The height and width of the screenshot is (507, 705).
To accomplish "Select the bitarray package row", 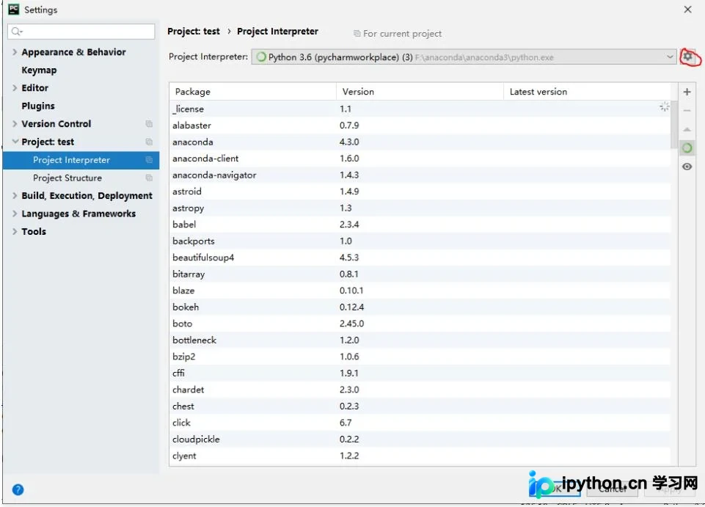I will click(420, 274).
